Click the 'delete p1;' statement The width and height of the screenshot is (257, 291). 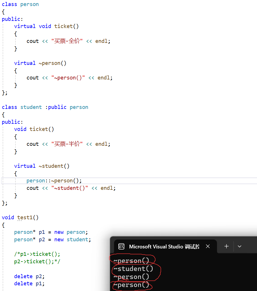coord(29,284)
